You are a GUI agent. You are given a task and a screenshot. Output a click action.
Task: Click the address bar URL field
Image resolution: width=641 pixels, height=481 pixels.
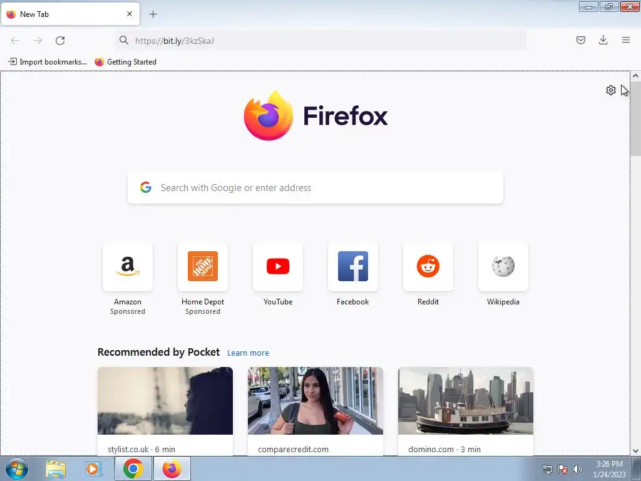point(321,41)
